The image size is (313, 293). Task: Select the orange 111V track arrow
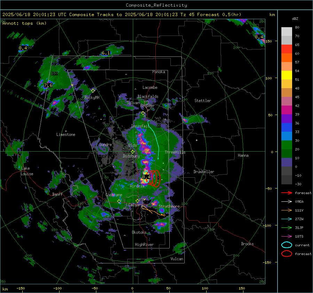[x=287, y=210]
